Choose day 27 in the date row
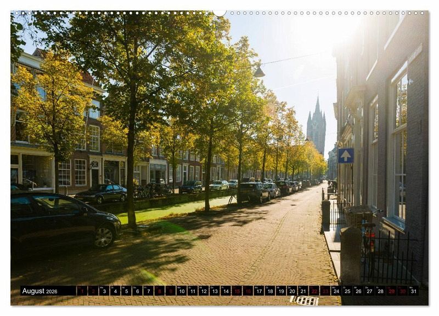This screenshot has width=439, height=316. (369, 291)
